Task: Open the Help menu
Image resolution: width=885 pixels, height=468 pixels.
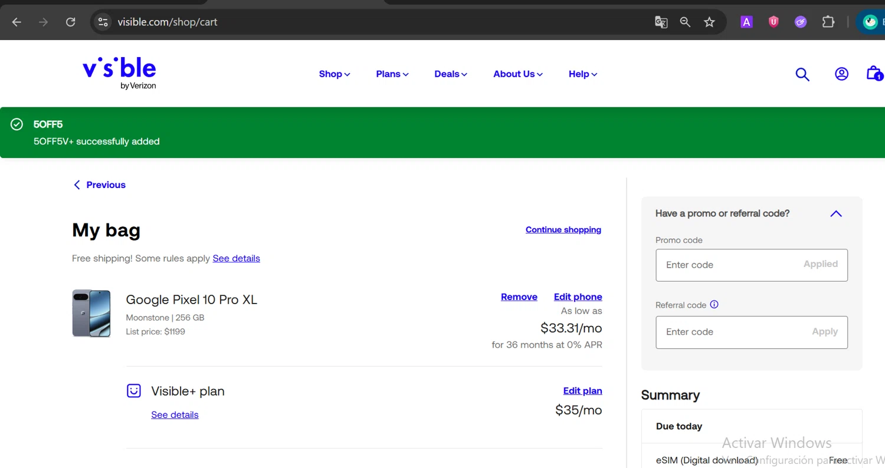Action: [x=583, y=74]
